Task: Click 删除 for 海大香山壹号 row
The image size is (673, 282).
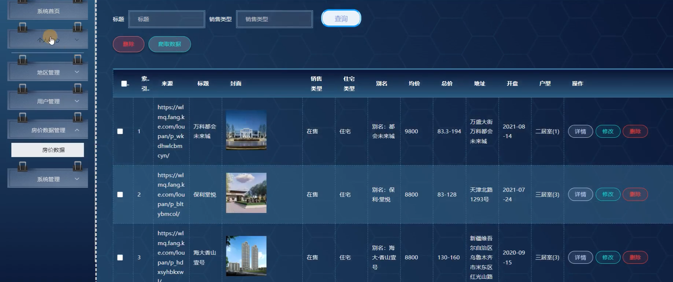Action: [x=635, y=258]
